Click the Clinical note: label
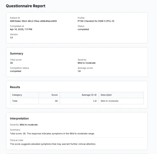The height and width of the screenshot is (154, 157). tap(17, 140)
